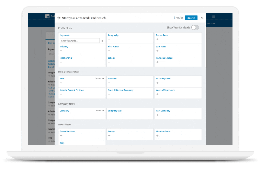261x170 pixels.
Task: Click the Search button
Action: tap(191, 18)
